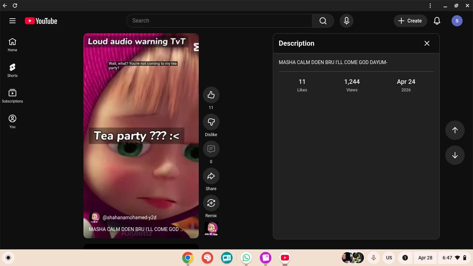Open the red paint palette shelf app
Screen dimensions: 473x266
coord(207,258)
